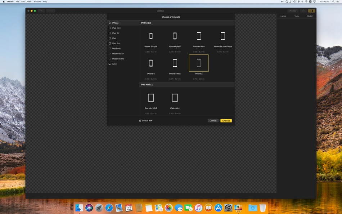Select the iPhone 6/6s/7 template
The height and width of the screenshot is (214, 342).
pos(175,36)
